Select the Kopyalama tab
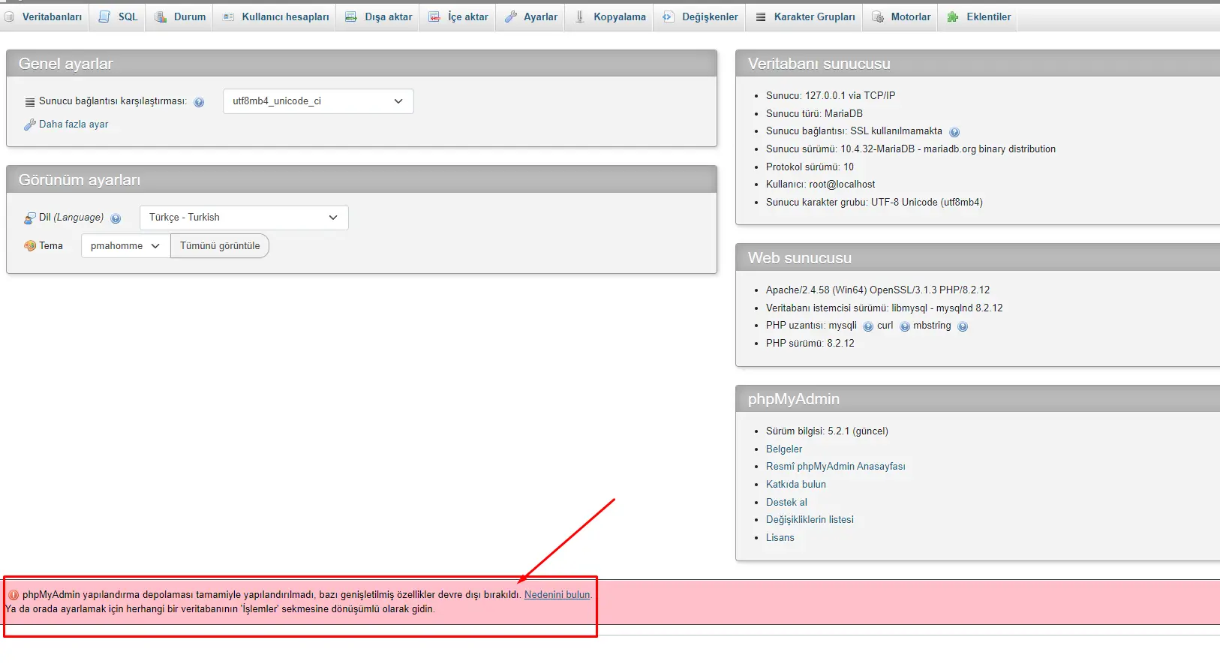The height and width of the screenshot is (664, 1220). (x=610, y=17)
